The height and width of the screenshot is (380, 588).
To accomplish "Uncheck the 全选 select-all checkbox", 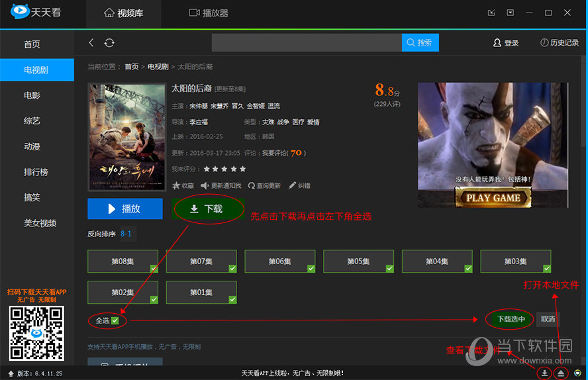I will point(115,320).
